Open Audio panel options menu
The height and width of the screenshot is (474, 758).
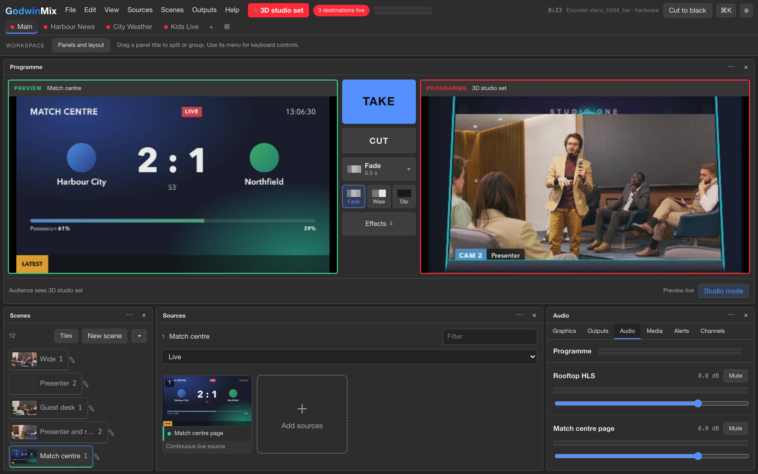731,315
